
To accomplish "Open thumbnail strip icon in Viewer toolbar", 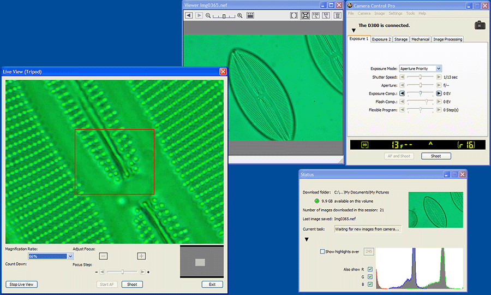I will tap(250, 15).
